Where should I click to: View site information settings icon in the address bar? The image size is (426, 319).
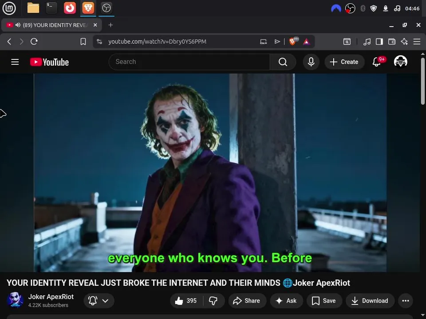pos(99,42)
